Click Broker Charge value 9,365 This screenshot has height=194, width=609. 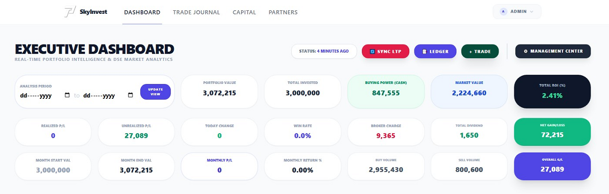386,136
